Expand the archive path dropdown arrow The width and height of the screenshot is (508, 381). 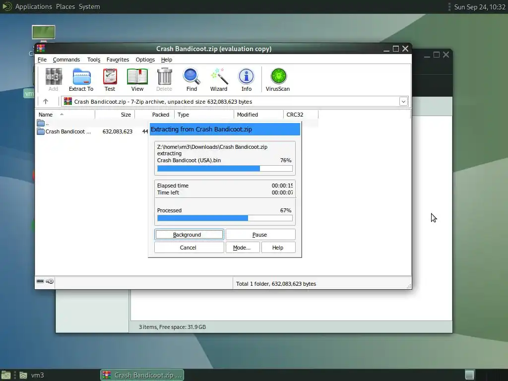(403, 101)
